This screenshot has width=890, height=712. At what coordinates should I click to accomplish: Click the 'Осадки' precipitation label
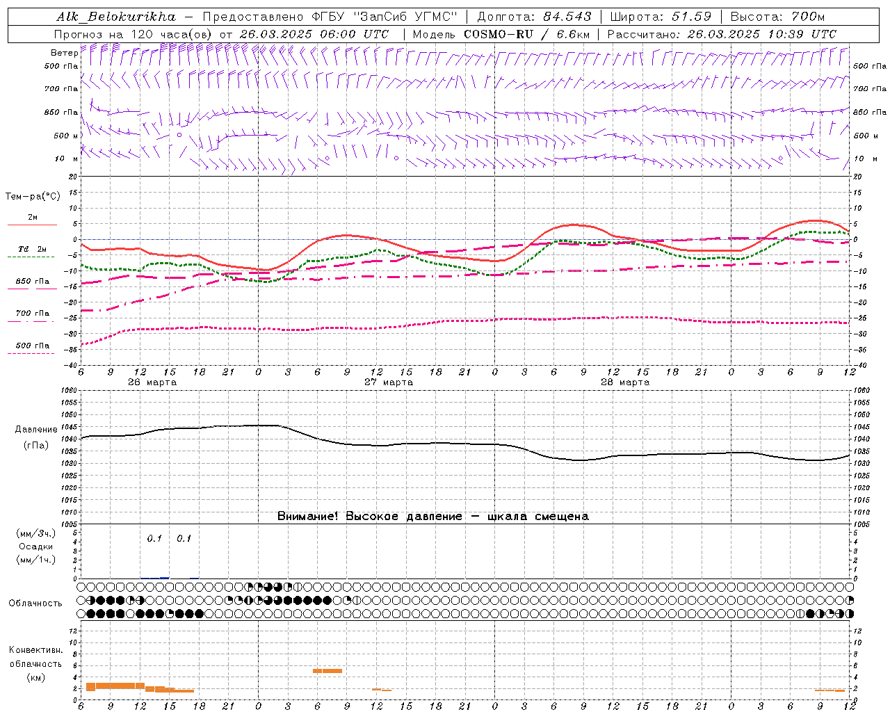click(x=35, y=547)
